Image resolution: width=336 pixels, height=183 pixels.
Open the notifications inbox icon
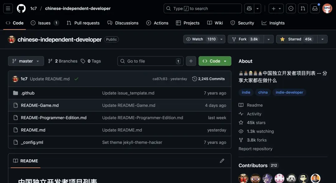(x=315, y=8)
